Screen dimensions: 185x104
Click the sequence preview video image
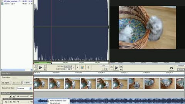click(147, 27)
